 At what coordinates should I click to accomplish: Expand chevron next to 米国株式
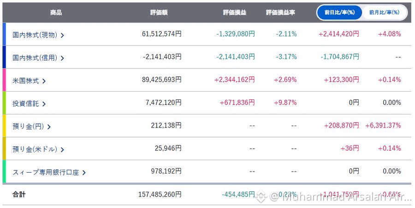[x=44, y=81]
